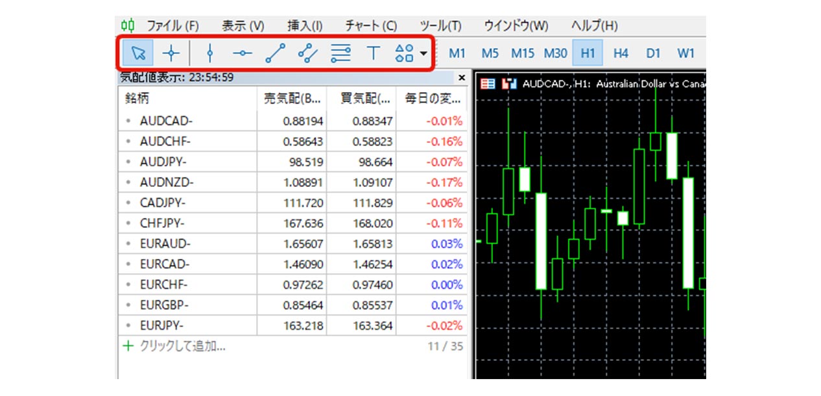Activate the crosshair tool

coord(171,53)
